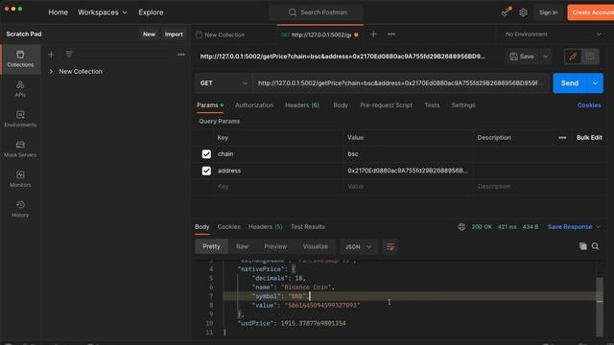This screenshot has height=345, width=614.
Task: Open the settings gear icon
Action: (x=523, y=12)
